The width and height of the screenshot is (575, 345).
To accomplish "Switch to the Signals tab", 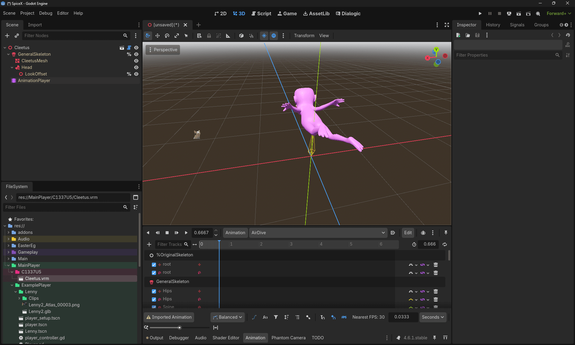I will tap(517, 25).
